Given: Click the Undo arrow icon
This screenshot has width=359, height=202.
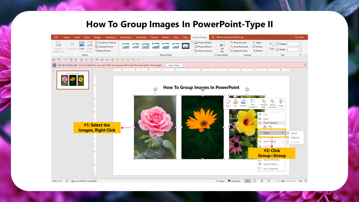Looking at the screenshot, I should tap(59, 59).
